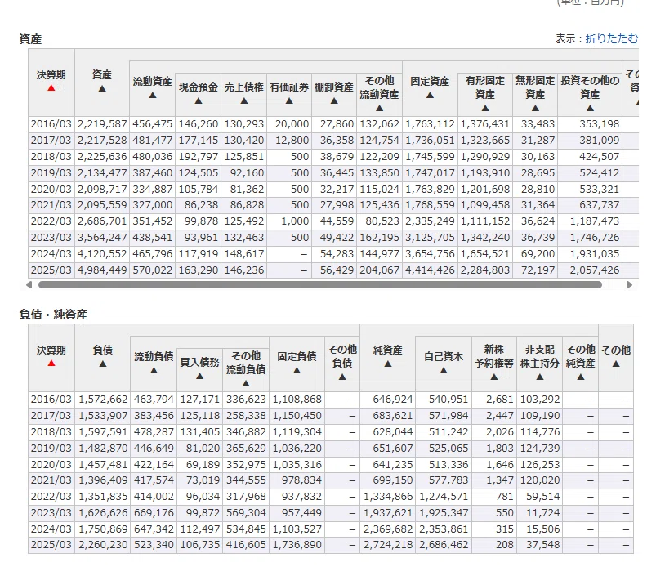Sort by 現金預金 column arrow

[199, 100]
